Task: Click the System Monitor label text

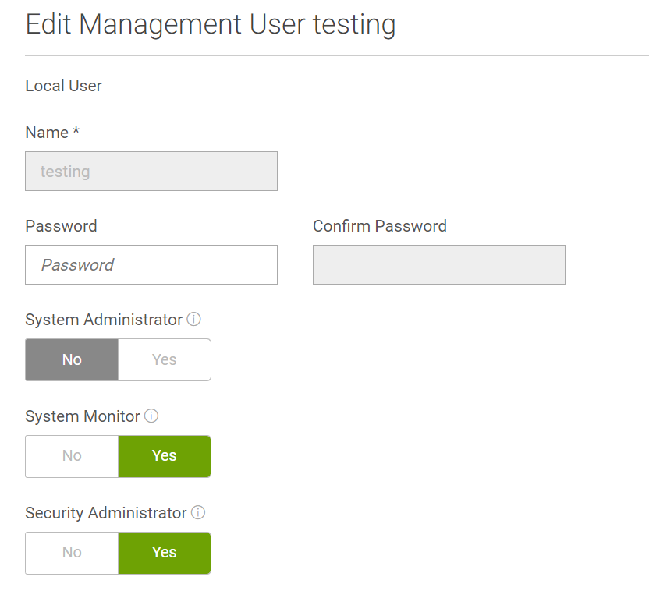Action: [82, 416]
